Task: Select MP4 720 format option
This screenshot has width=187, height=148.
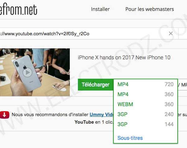Action: pyautogui.click(x=145, y=84)
